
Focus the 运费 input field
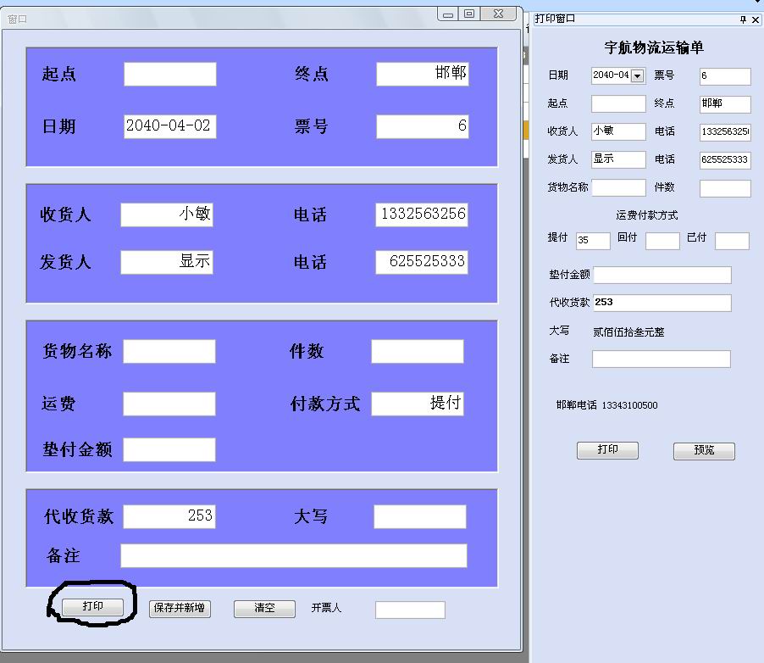(x=169, y=404)
